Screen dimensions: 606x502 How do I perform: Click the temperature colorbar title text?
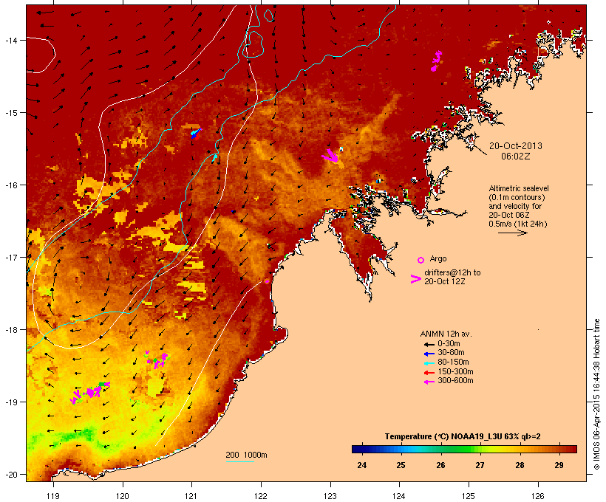click(463, 436)
